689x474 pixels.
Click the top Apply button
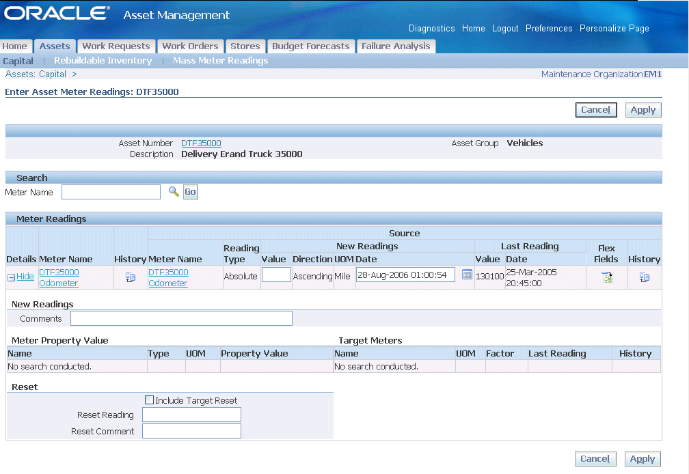(x=643, y=110)
